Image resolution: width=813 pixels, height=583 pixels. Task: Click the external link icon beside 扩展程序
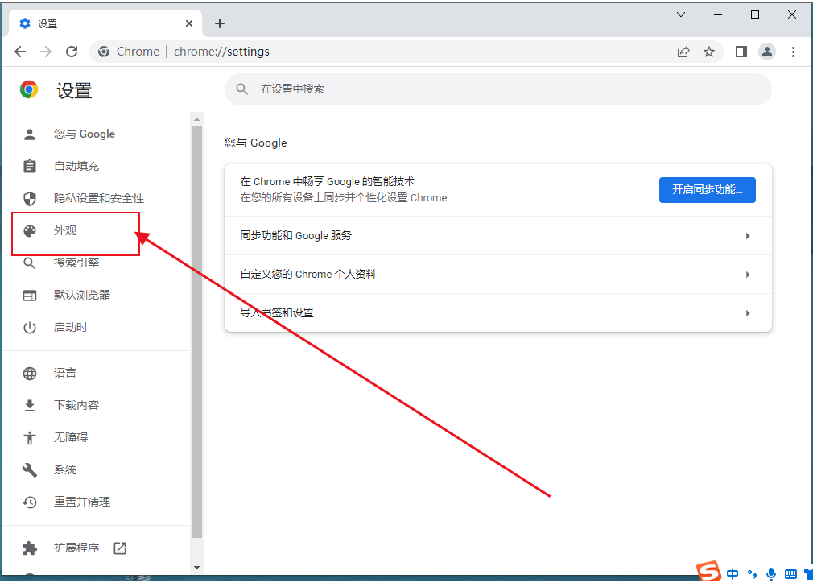[x=120, y=548]
